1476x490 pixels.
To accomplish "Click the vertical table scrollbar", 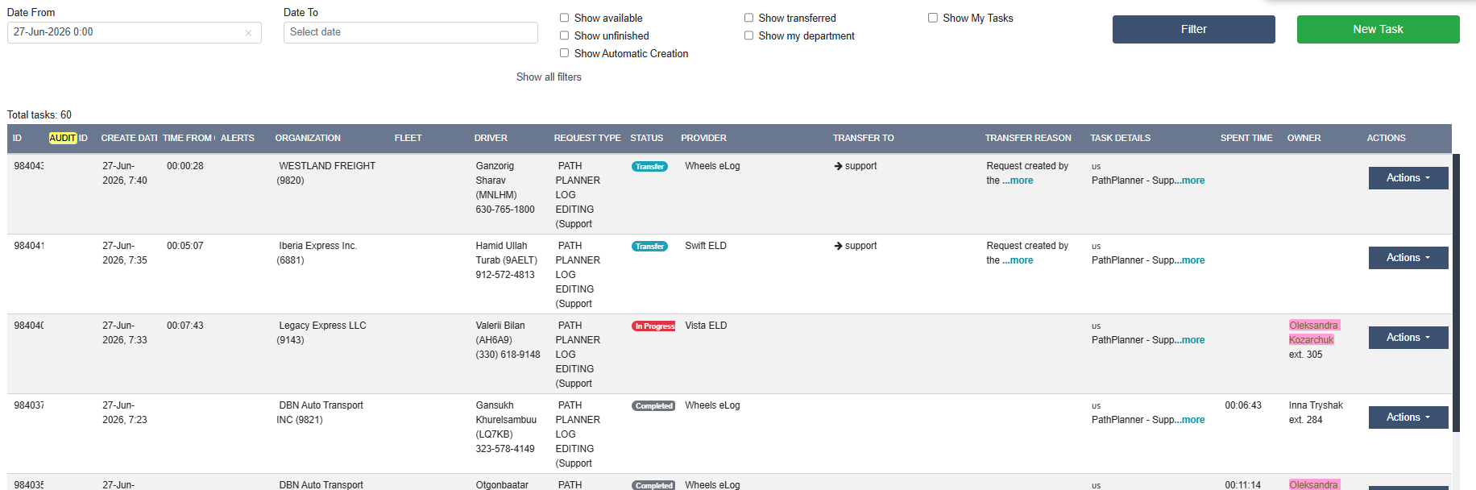I will point(1456,293).
